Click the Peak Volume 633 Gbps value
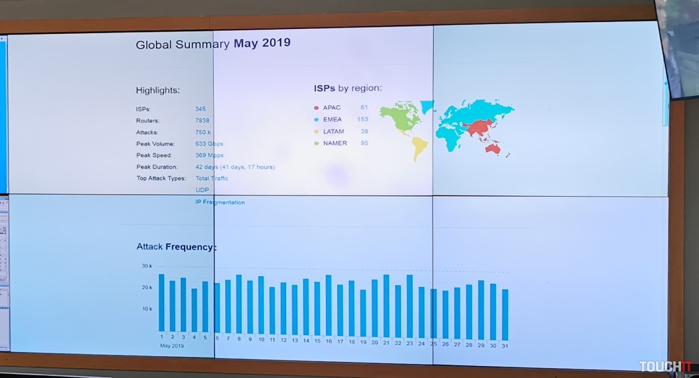Viewport: 699px width, 378px height. point(209,144)
